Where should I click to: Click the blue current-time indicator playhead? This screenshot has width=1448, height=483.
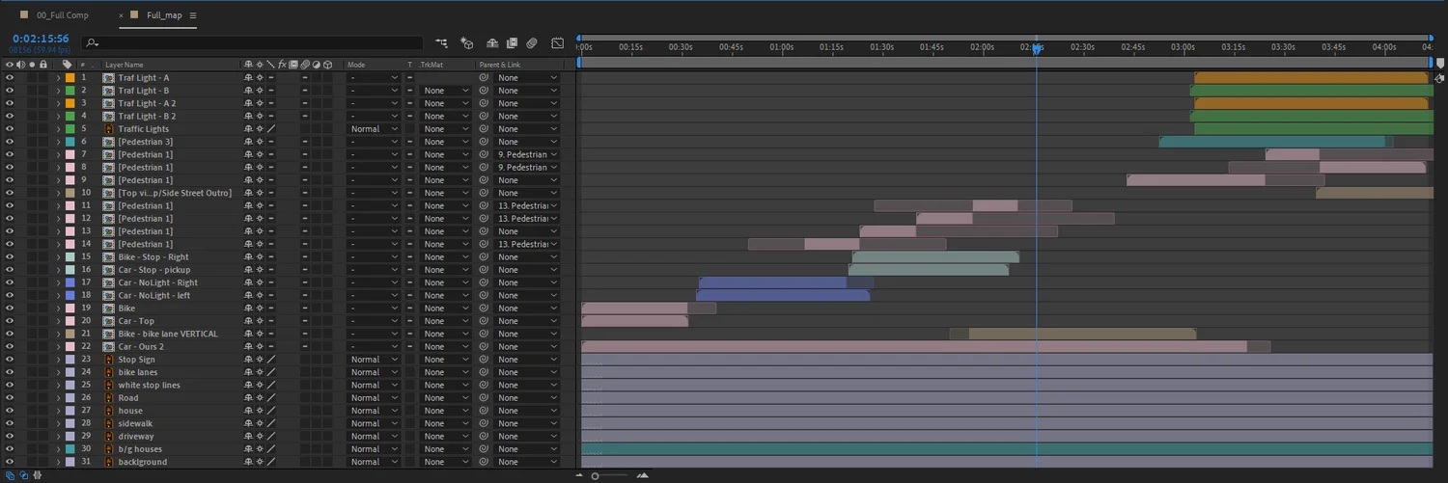pyautogui.click(x=1036, y=49)
